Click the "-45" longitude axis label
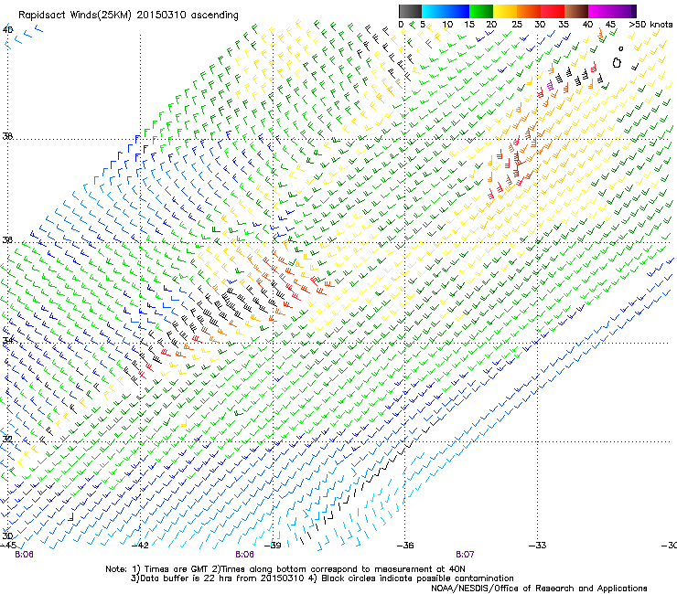The image size is (677, 594). tap(7, 546)
